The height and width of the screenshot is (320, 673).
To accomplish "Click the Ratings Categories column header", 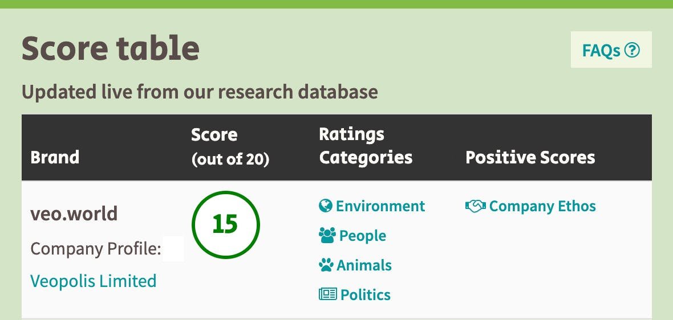I will [366, 146].
